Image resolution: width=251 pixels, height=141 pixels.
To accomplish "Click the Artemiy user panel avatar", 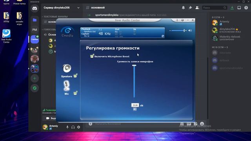I will coord(45,127).
